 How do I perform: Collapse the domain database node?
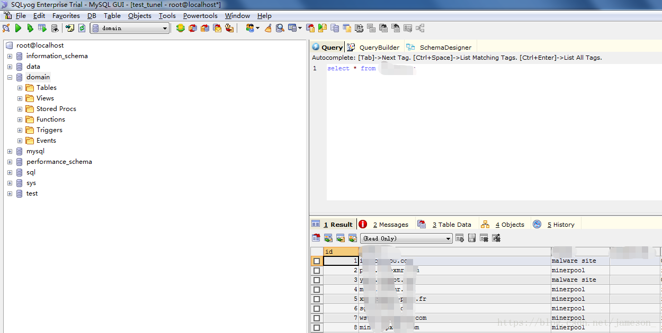pyautogui.click(x=10, y=77)
